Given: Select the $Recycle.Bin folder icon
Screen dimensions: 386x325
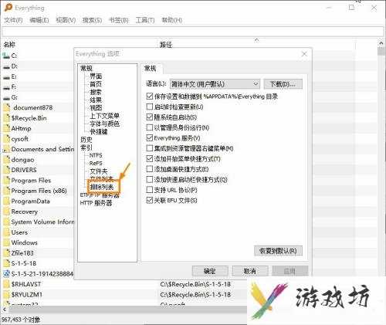Looking at the screenshot, I should (x=7, y=118).
